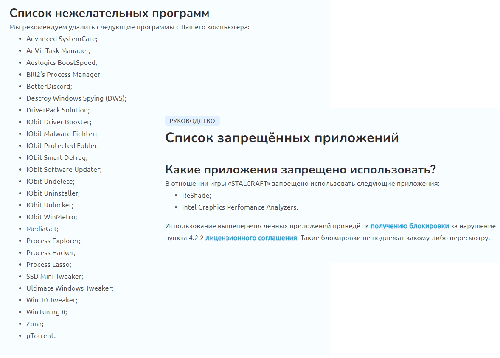
Task: Click sentence starting 'Использование вышеперечисленных приложений'
Action: pyautogui.click(x=330, y=232)
